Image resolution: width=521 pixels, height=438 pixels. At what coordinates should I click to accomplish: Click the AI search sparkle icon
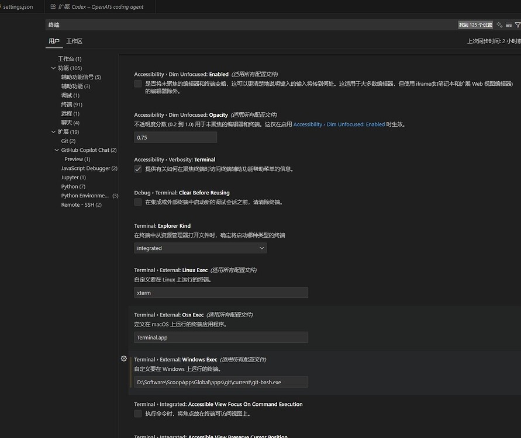tap(499, 25)
